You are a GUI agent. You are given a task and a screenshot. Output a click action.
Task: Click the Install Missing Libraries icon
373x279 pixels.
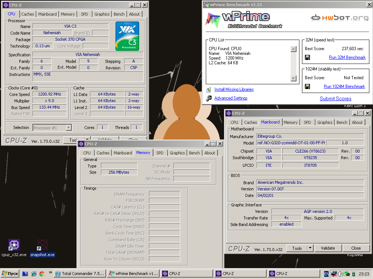pyautogui.click(x=209, y=89)
